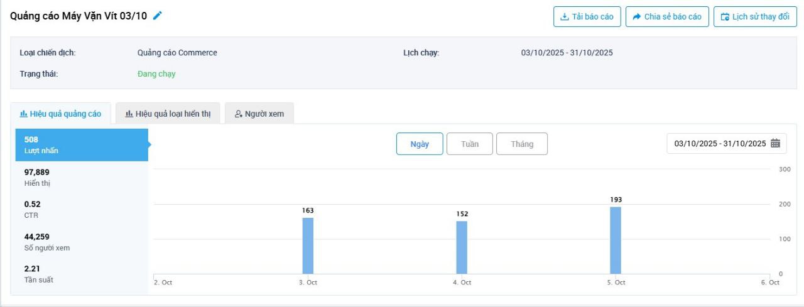Switch to Hiệu quả loại hiển thị tab

[x=168, y=114]
